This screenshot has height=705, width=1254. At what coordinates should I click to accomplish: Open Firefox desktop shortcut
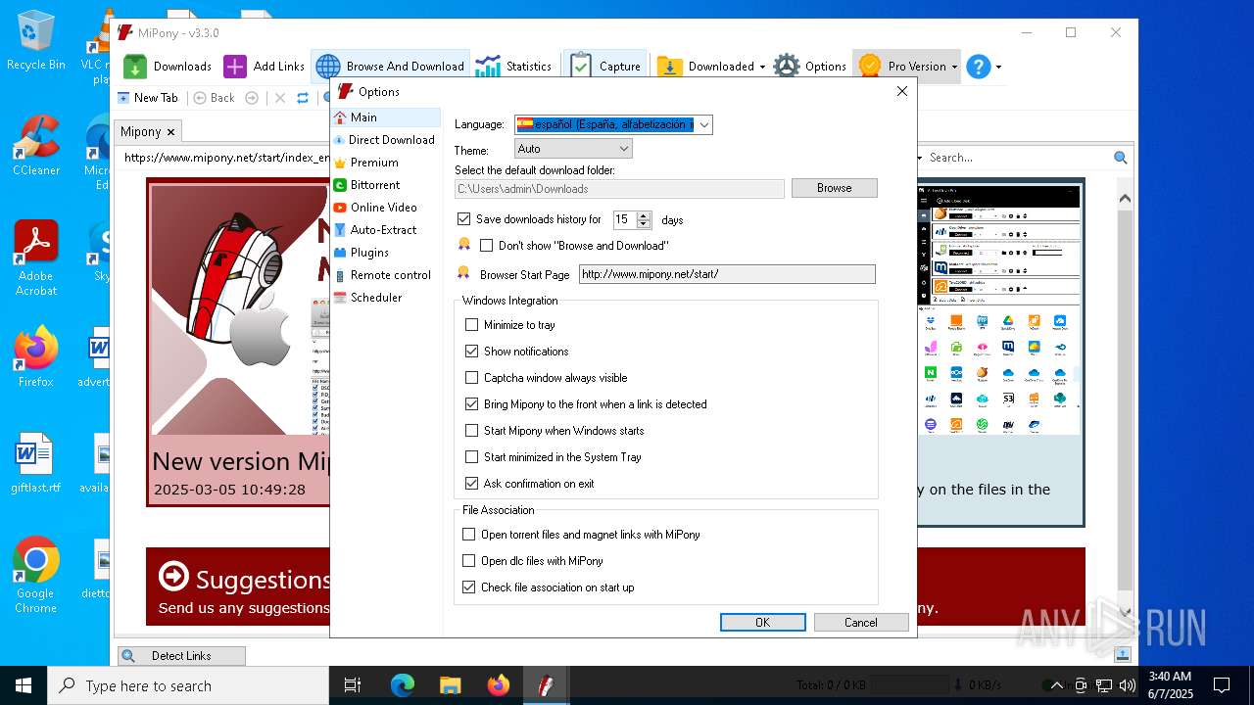[35, 357]
